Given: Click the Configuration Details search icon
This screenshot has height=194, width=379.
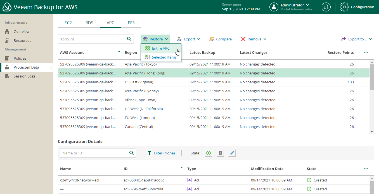Looking at the screenshot, I should (132, 153).
